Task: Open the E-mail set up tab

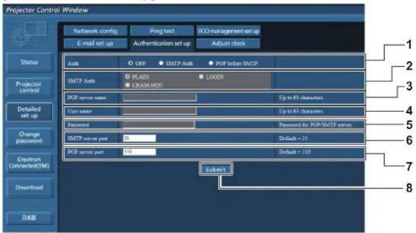Action: coord(95,44)
